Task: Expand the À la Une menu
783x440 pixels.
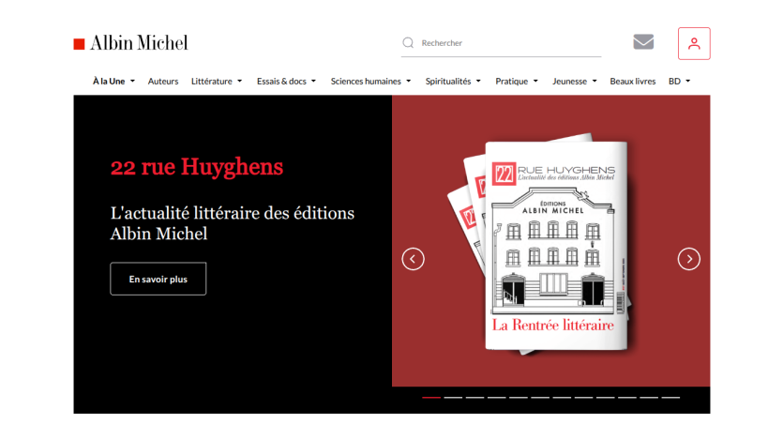Action: 113,82
